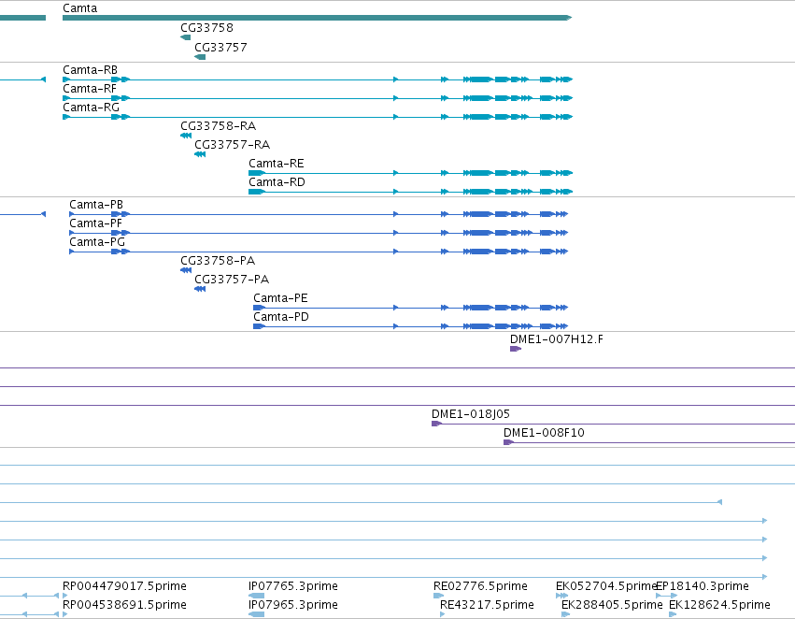Click the RP004538691.5prime EST label
795x619 pixels.
coord(125,605)
